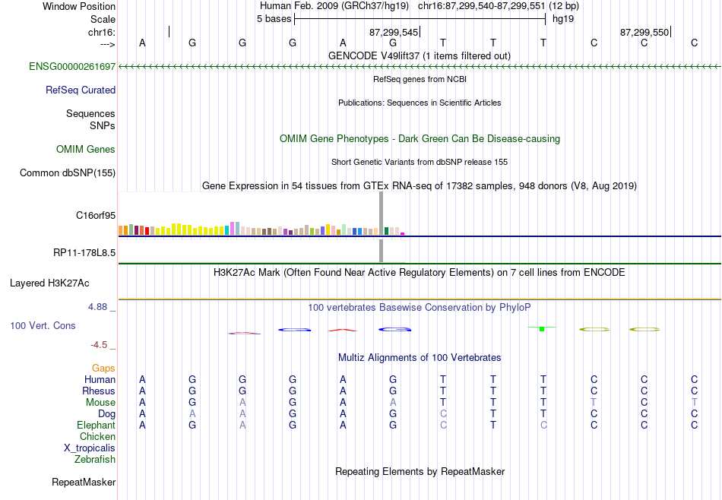Select the orange Gaps label
The height and width of the screenshot is (500, 722).
[103, 368]
